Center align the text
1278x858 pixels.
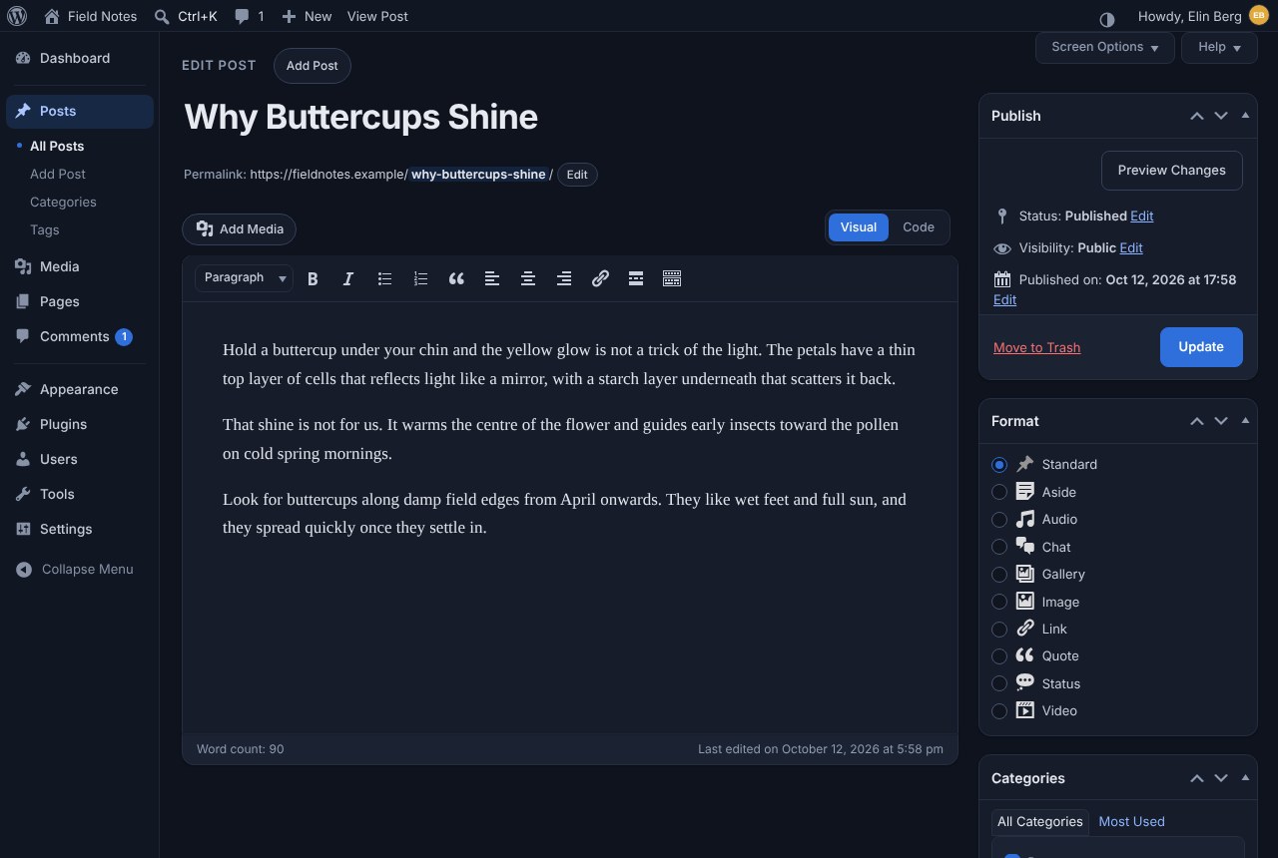click(528, 279)
